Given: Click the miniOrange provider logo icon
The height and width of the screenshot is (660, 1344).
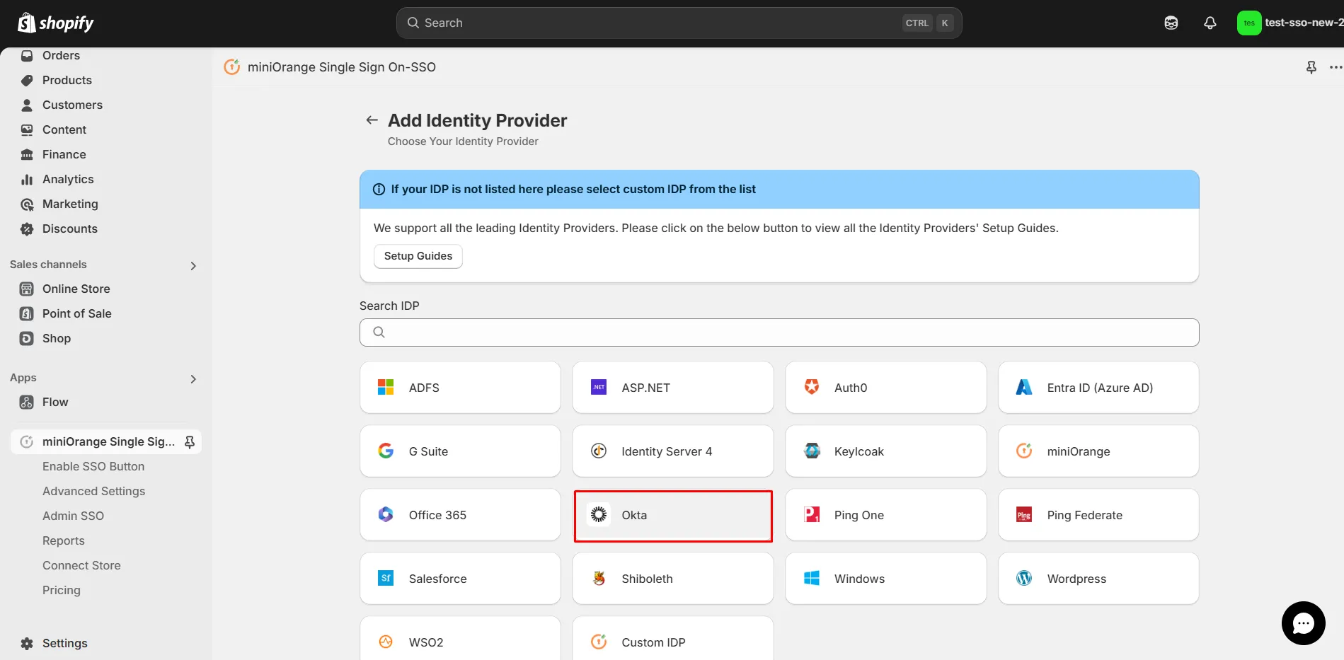Looking at the screenshot, I should coord(1024,451).
